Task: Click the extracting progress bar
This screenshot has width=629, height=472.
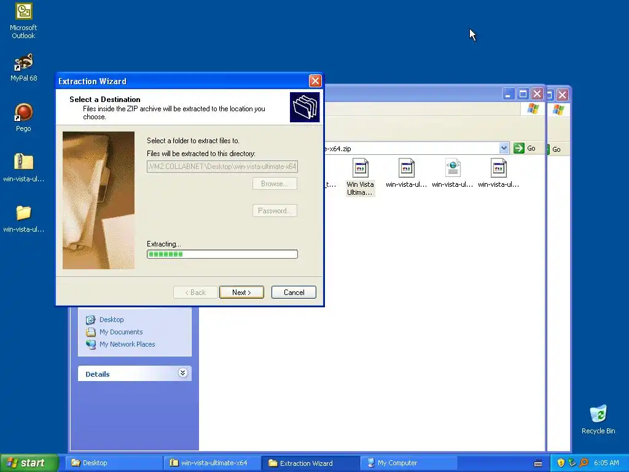Action: click(x=222, y=254)
